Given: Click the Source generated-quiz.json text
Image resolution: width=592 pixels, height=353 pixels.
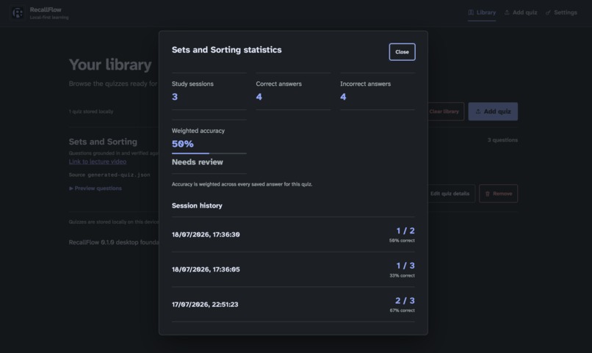Looking at the screenshot, I should pyautogui.click(x=109, y=175).
